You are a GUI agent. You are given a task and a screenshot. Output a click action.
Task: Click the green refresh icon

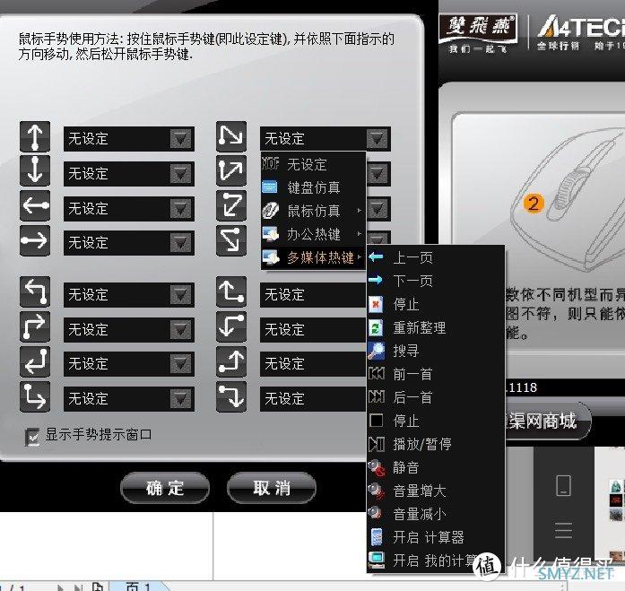click(376, 327)
